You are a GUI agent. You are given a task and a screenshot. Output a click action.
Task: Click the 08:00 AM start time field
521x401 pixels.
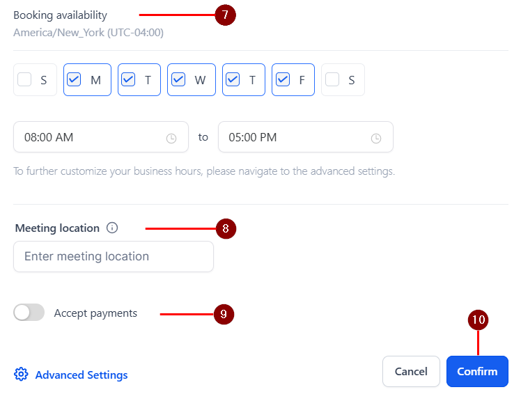pos(101,137)
